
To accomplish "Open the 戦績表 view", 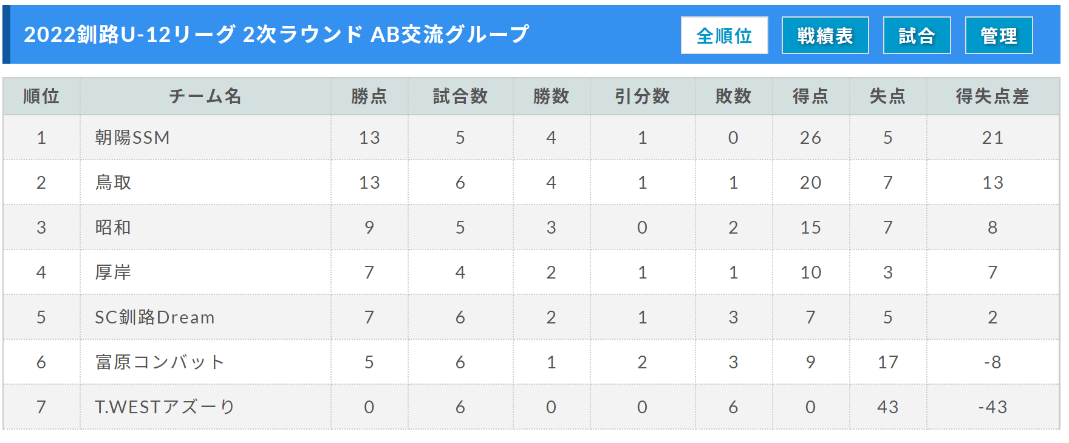I will coord(825,36).
